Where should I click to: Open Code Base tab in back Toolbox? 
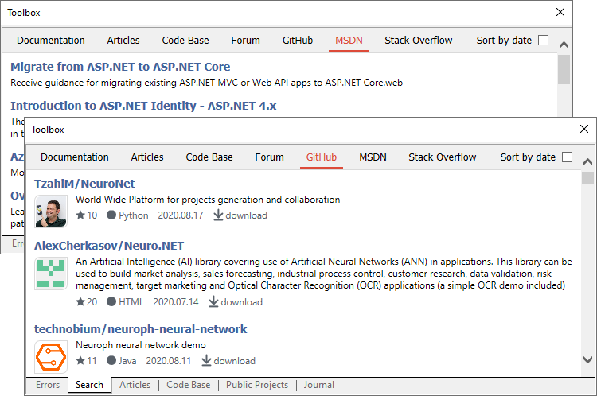(185, 41)
